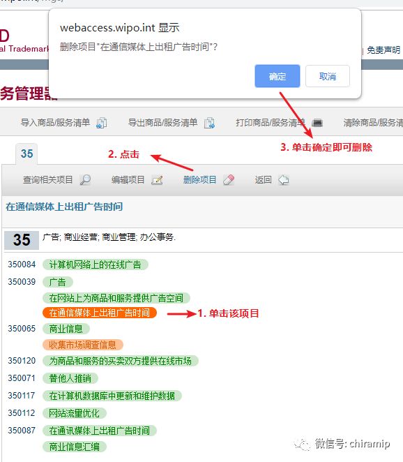Open 导出商品/服务清单 text link
Viewport: 403px width, 462px height.
pyautogui.click(x=162, y=122)
